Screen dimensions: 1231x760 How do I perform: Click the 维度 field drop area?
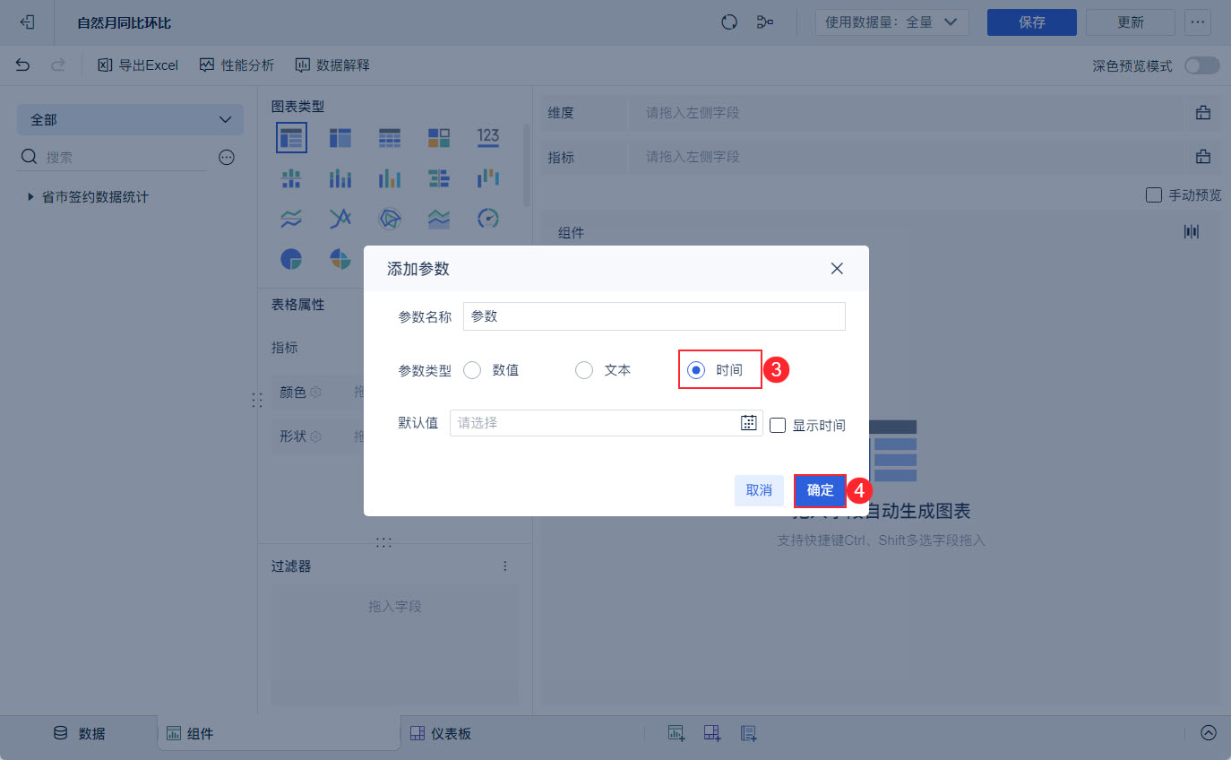coord(907,113)
